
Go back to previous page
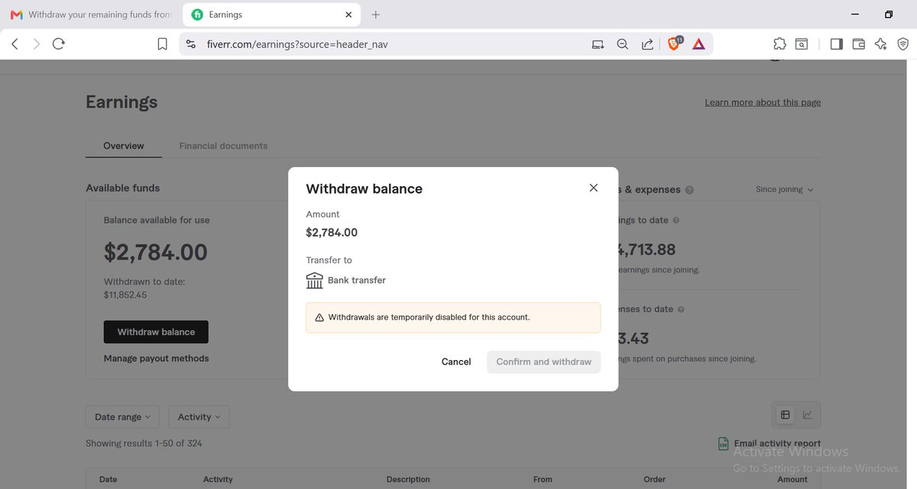(15, 44)
